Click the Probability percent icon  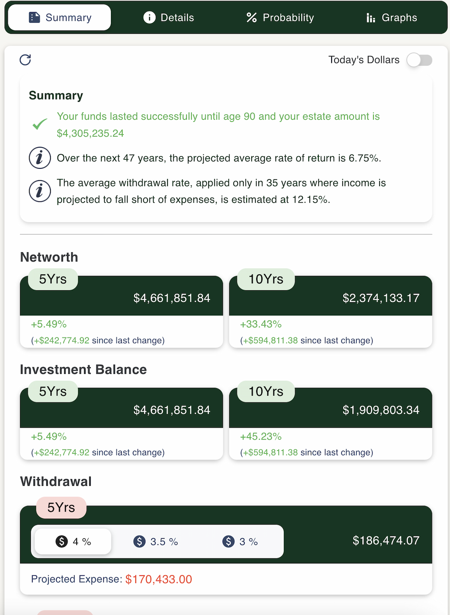click(x=252, y=18)
